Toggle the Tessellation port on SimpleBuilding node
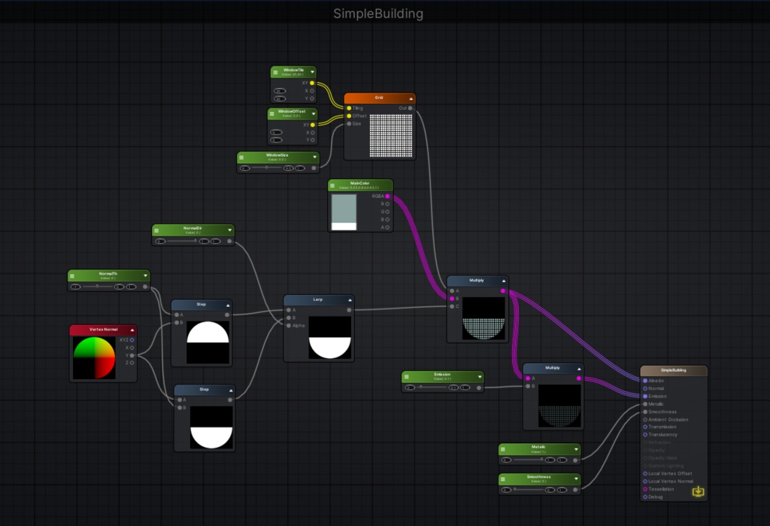 click(645, 489)
